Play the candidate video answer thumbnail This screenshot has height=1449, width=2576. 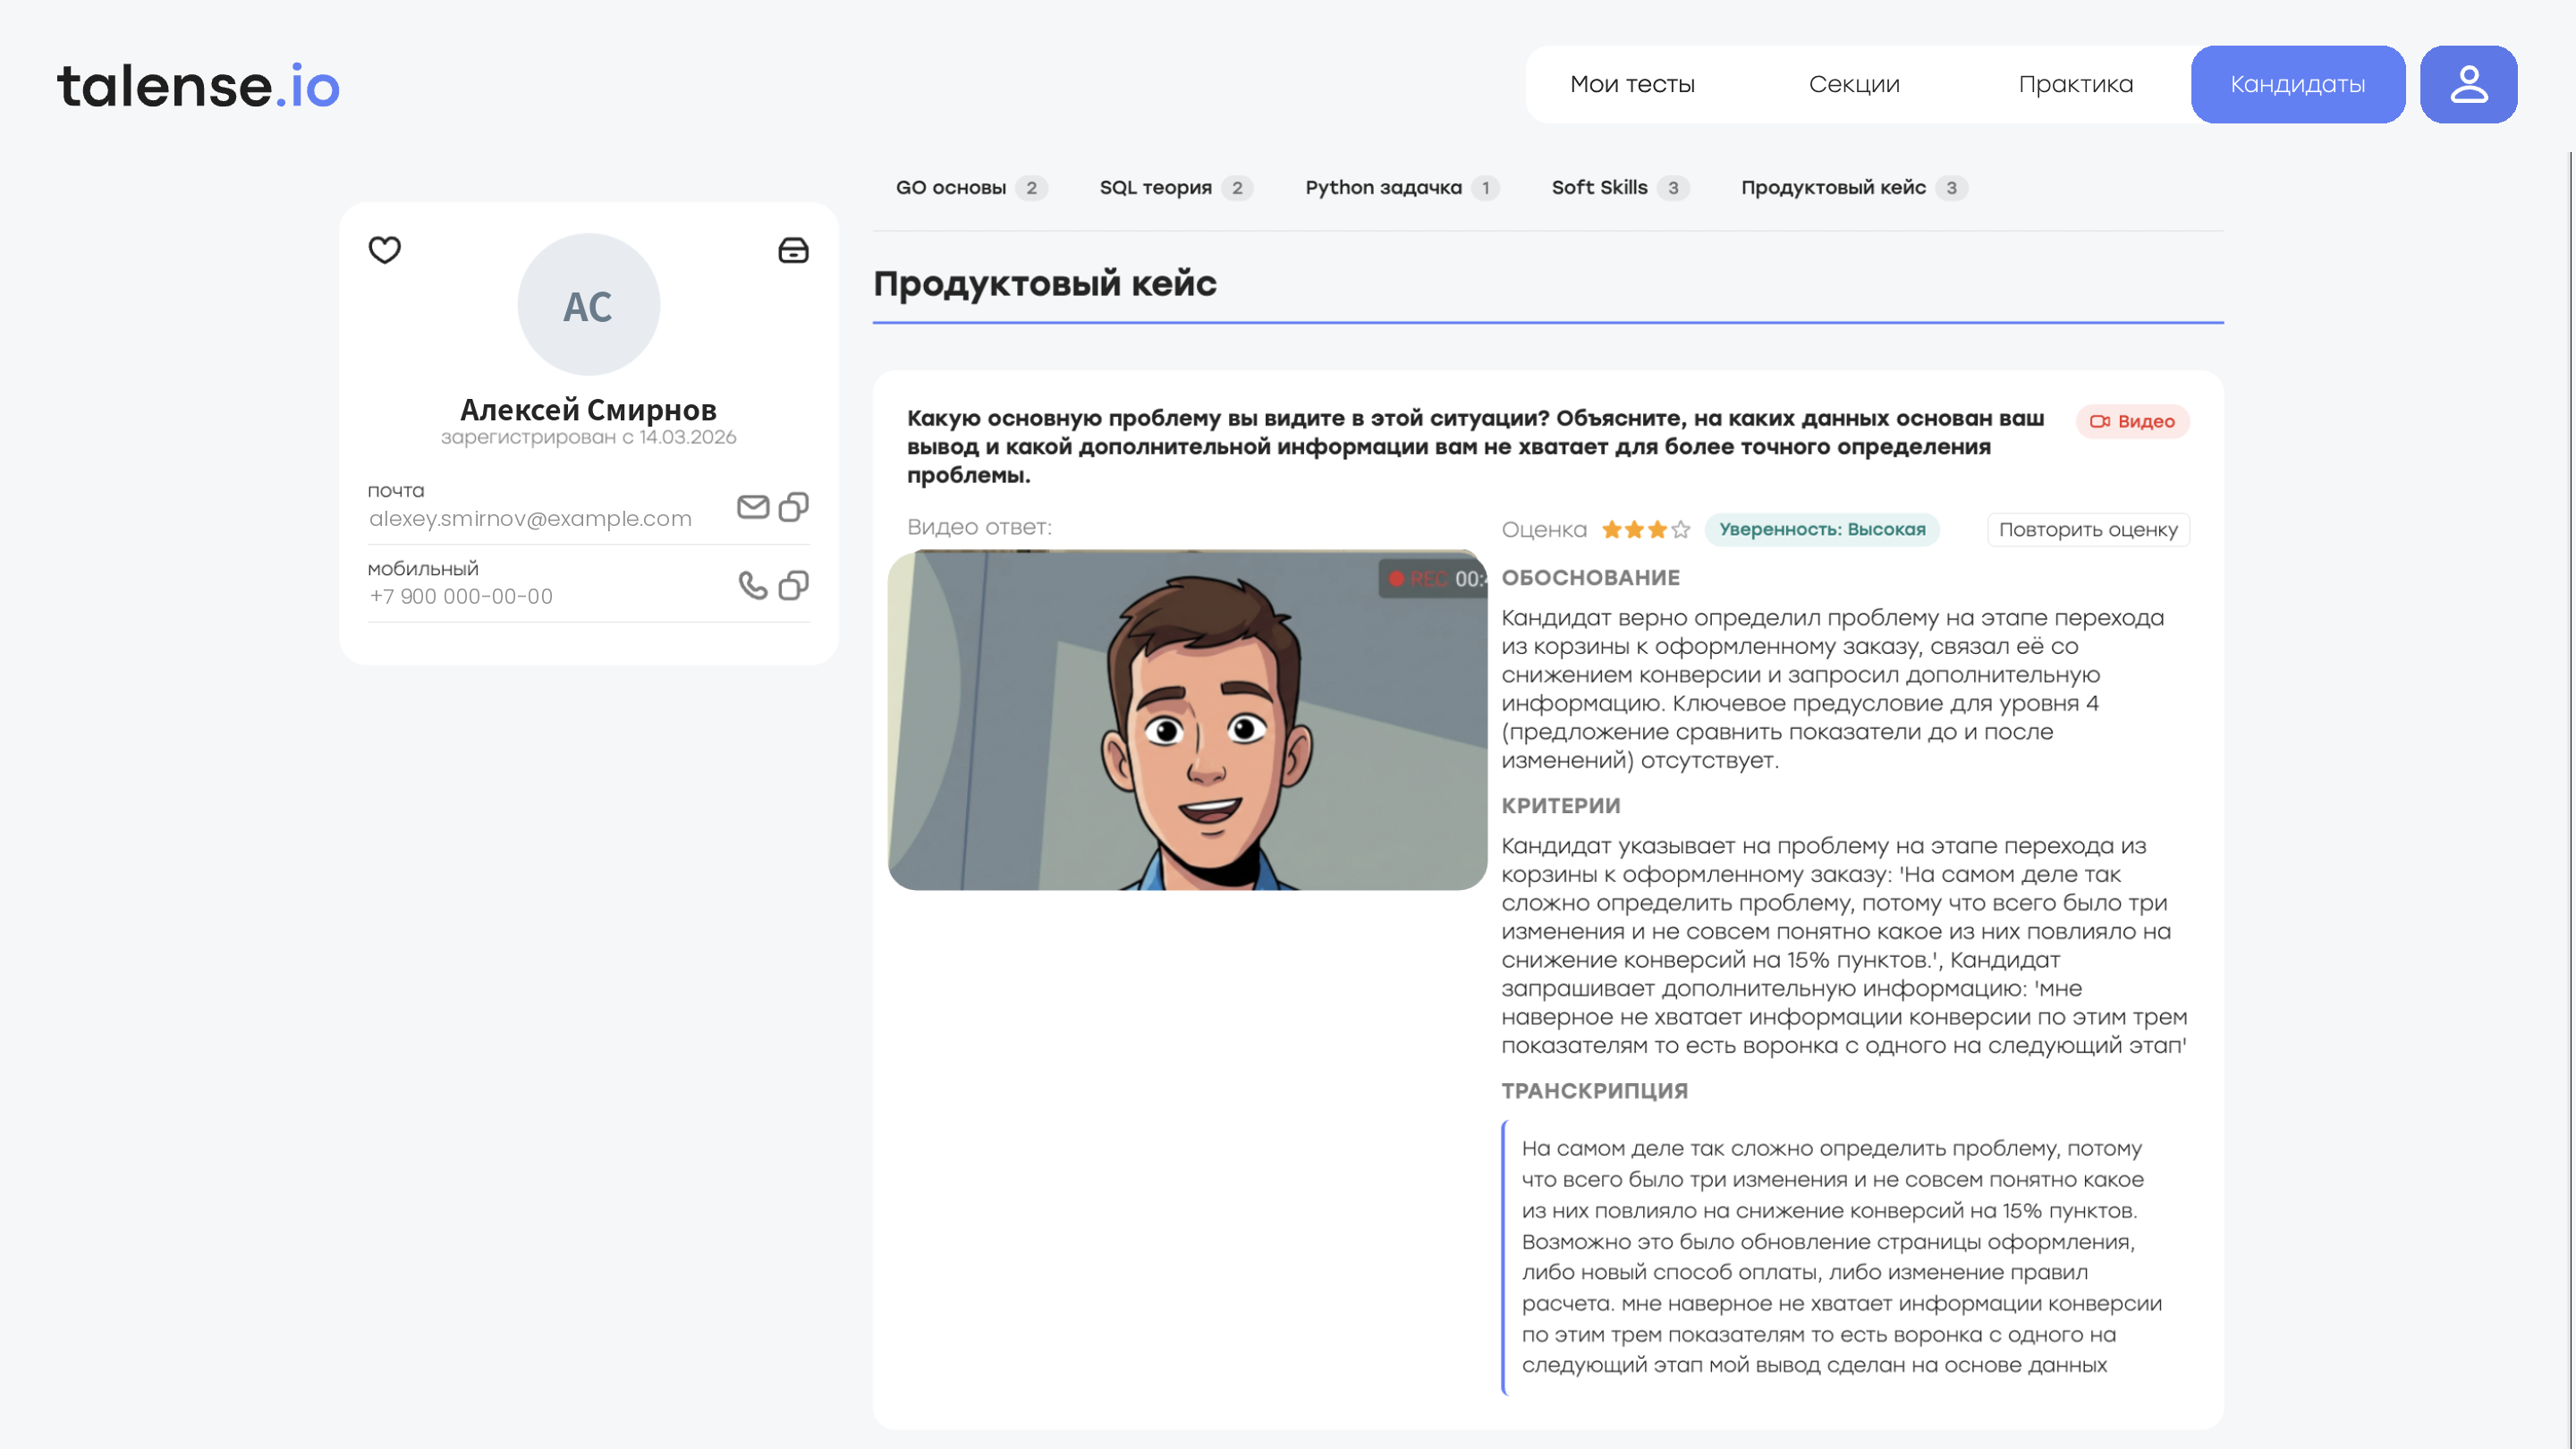[1187, 720]
